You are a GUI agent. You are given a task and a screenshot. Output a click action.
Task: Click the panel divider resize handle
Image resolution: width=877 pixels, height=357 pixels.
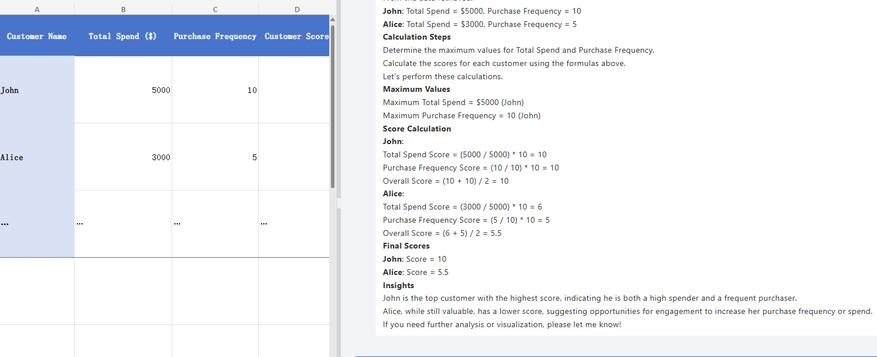tap(338, 204)
